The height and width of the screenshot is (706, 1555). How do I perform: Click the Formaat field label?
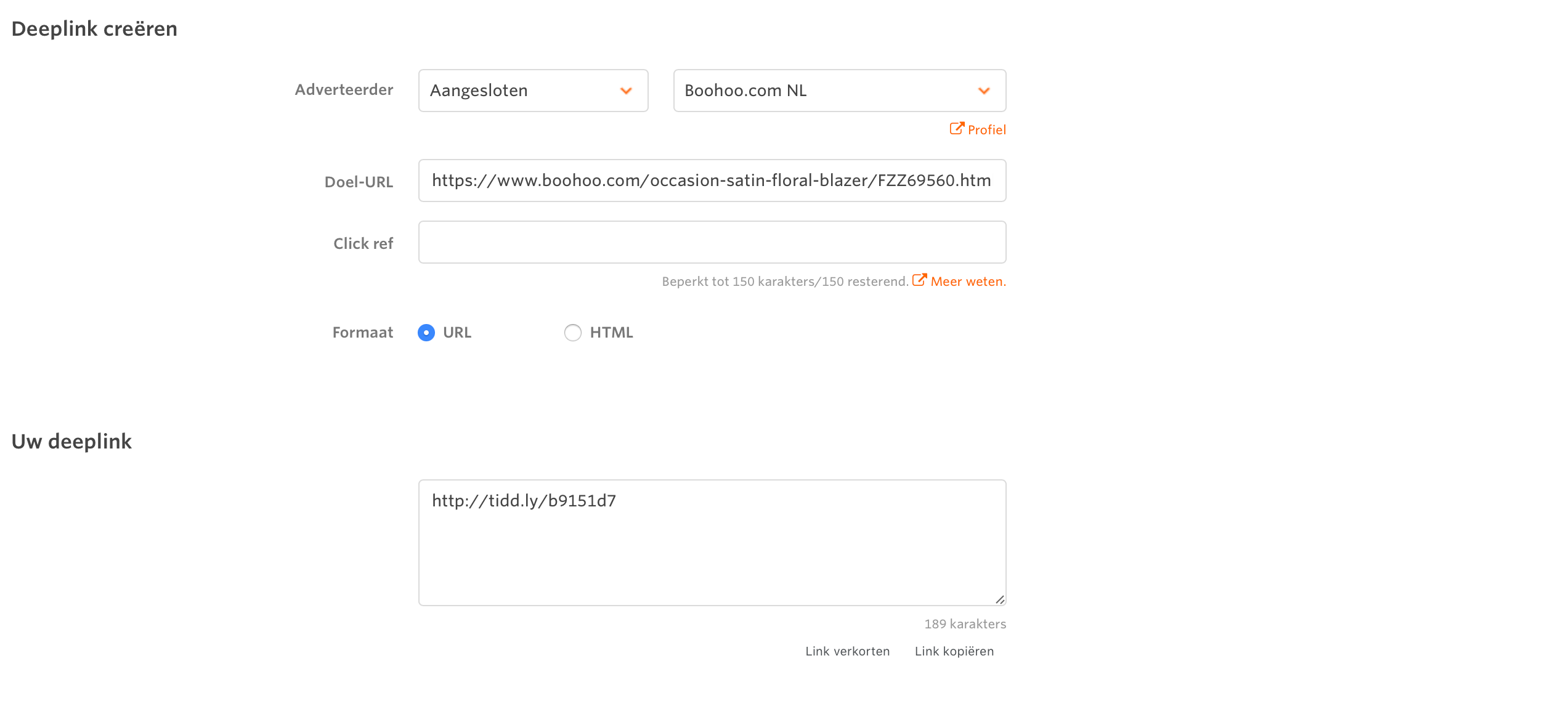click(x=362, y=333)
